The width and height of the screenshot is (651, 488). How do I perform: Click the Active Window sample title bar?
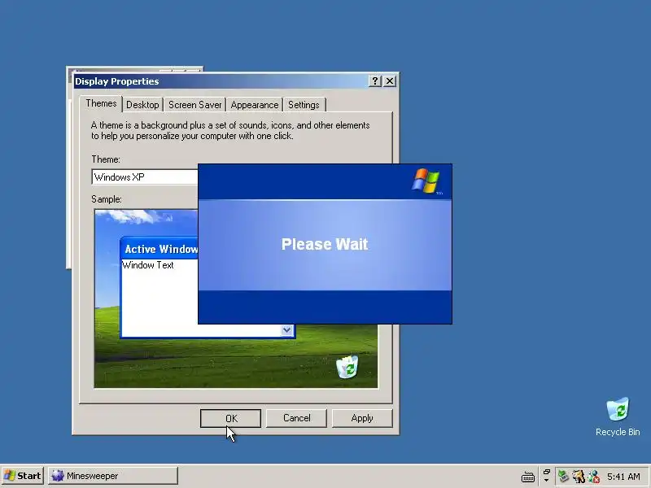coord(159,249)
